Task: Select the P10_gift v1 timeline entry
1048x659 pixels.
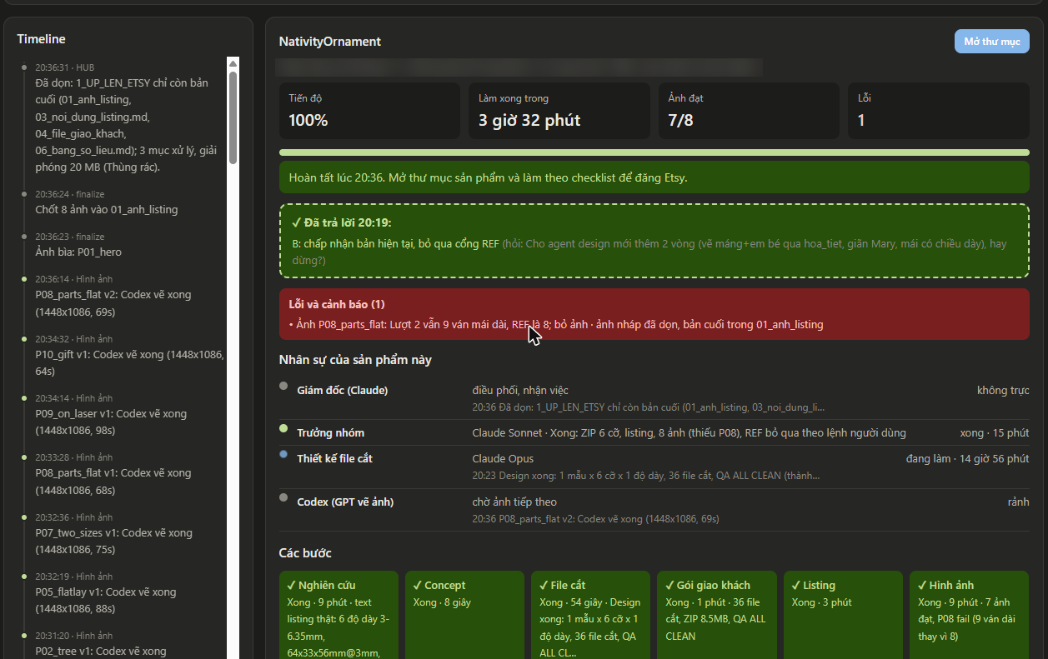Action: [123, 356]
